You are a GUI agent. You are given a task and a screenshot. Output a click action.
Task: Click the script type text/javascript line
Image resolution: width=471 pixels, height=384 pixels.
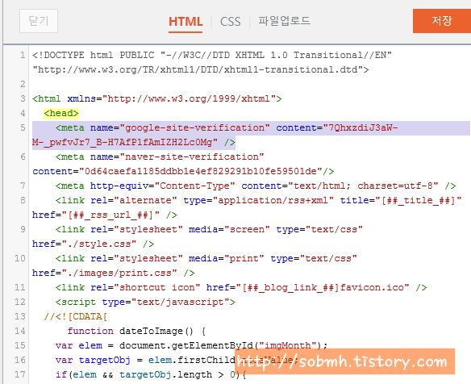145,302
